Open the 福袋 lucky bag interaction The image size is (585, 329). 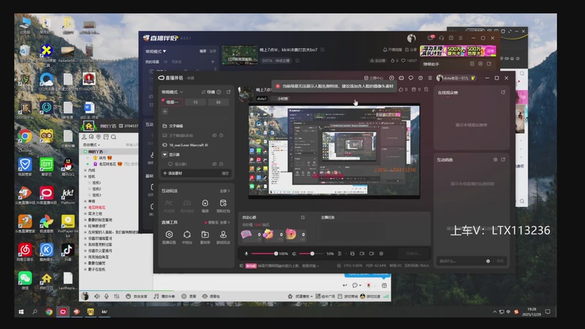[x=205, y=205]
